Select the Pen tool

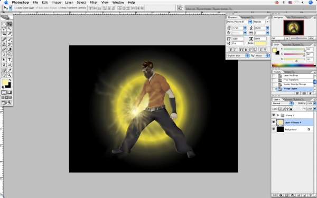click(4, 64)
